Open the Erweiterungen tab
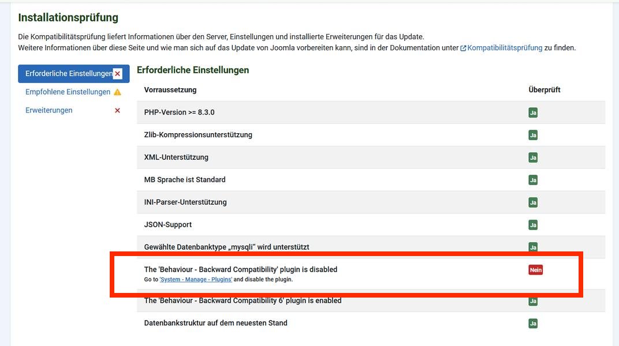Screen dimensions: 619x346 [x=48, y=110]
